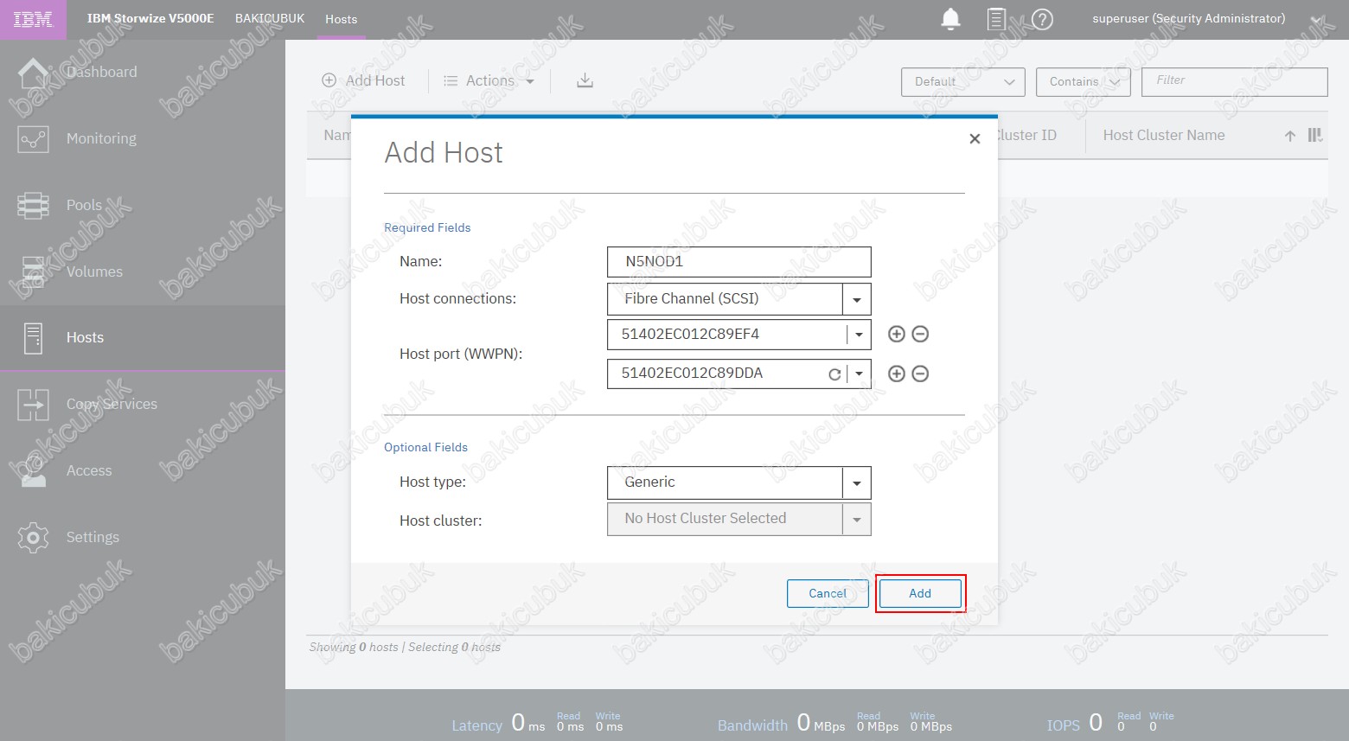Click the sort arrow in table header
This screenshot has height=741, width=1349.
click(x=1290, y=136)
